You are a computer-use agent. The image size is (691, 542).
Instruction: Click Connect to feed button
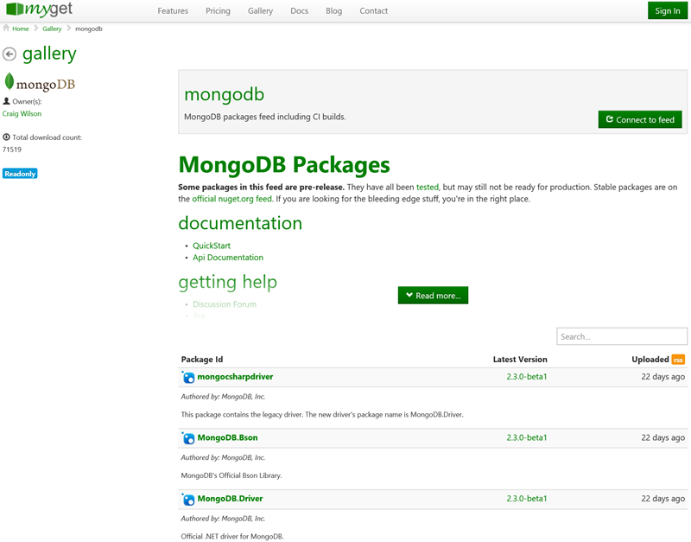pyautogui.click(x=640, y=119)
